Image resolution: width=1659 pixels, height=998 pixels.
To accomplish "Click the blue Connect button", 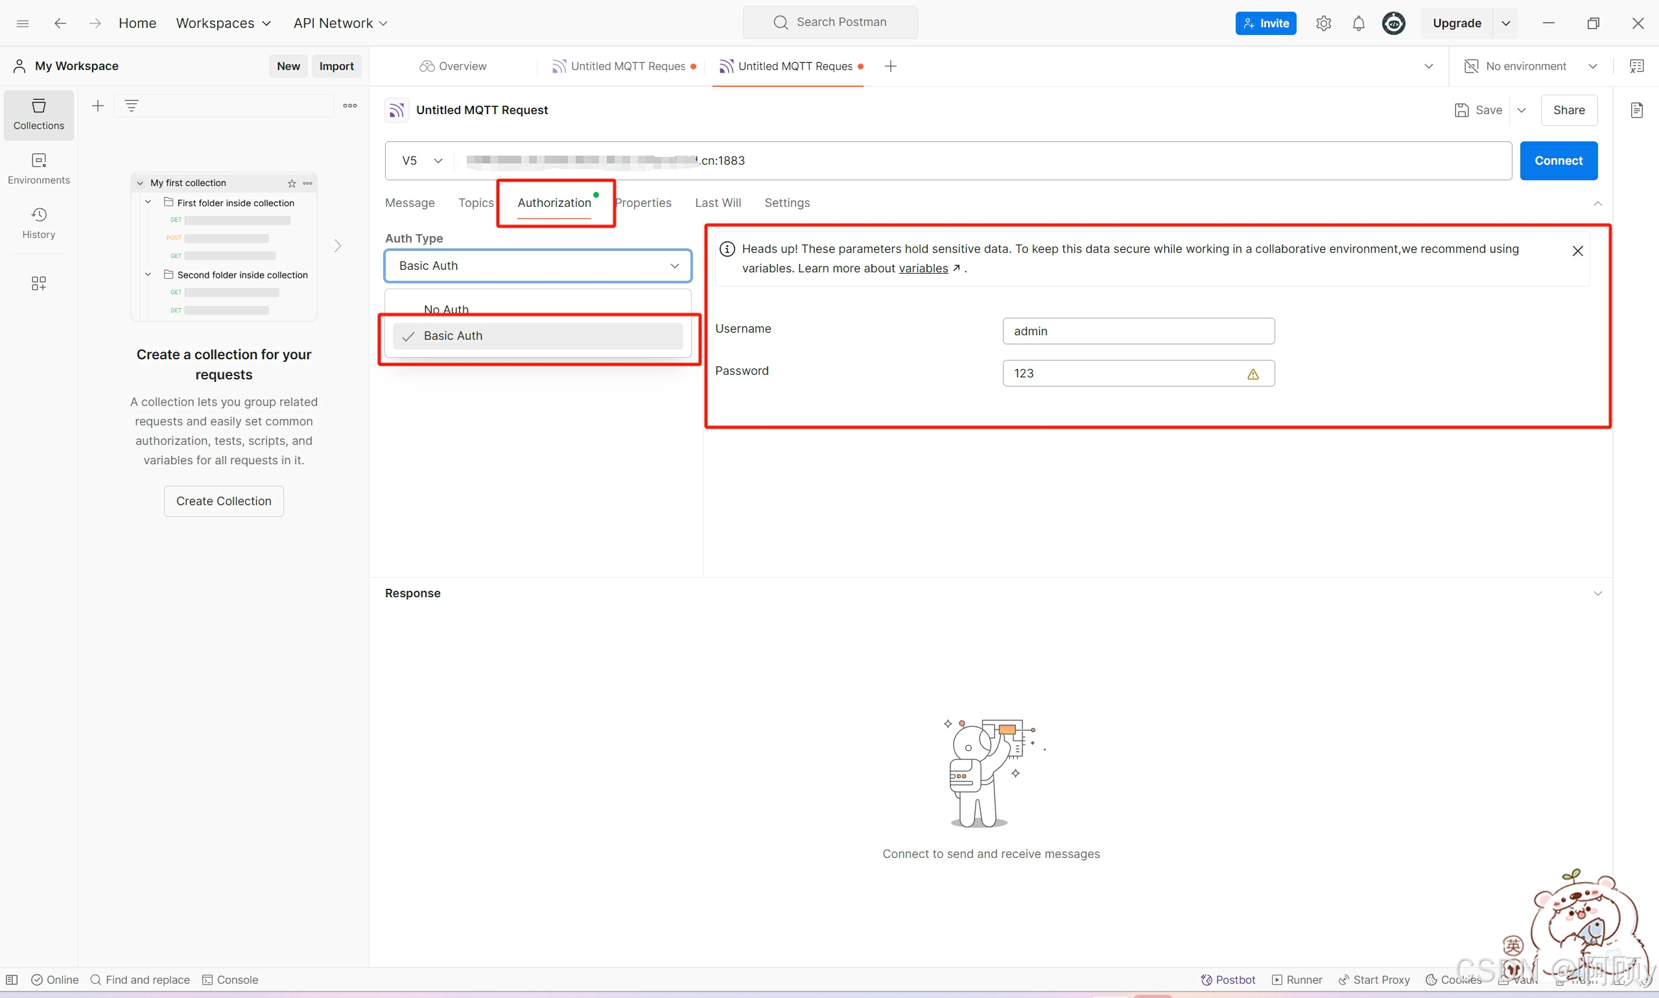I will click(1557, 161).
